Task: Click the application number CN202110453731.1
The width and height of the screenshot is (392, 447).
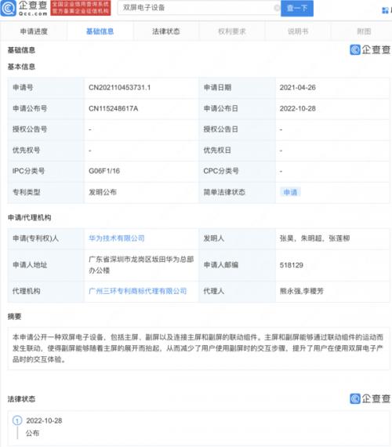Action: 120,88
